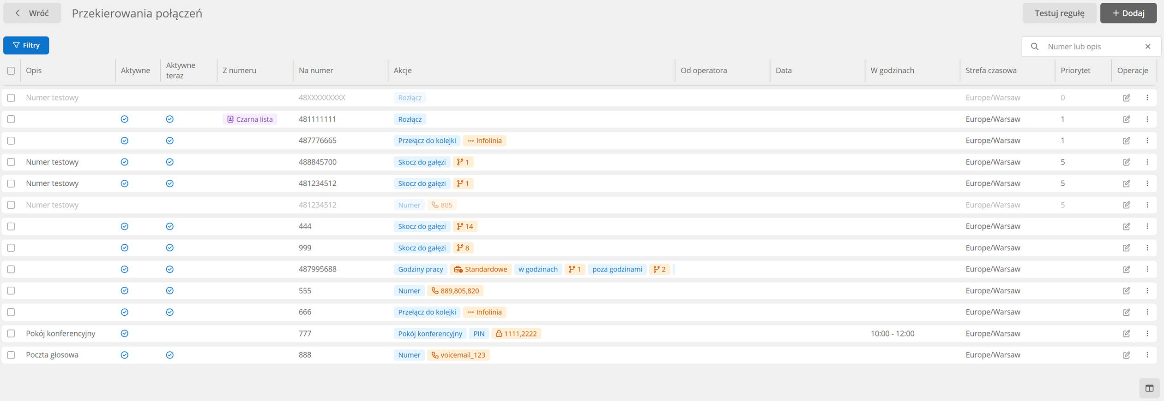
Task: Focus the Numer lub opis search field
Action: point(1092,47)
